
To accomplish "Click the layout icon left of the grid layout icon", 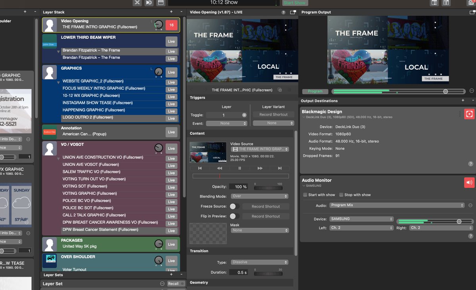I will click(x=434, y=3).
